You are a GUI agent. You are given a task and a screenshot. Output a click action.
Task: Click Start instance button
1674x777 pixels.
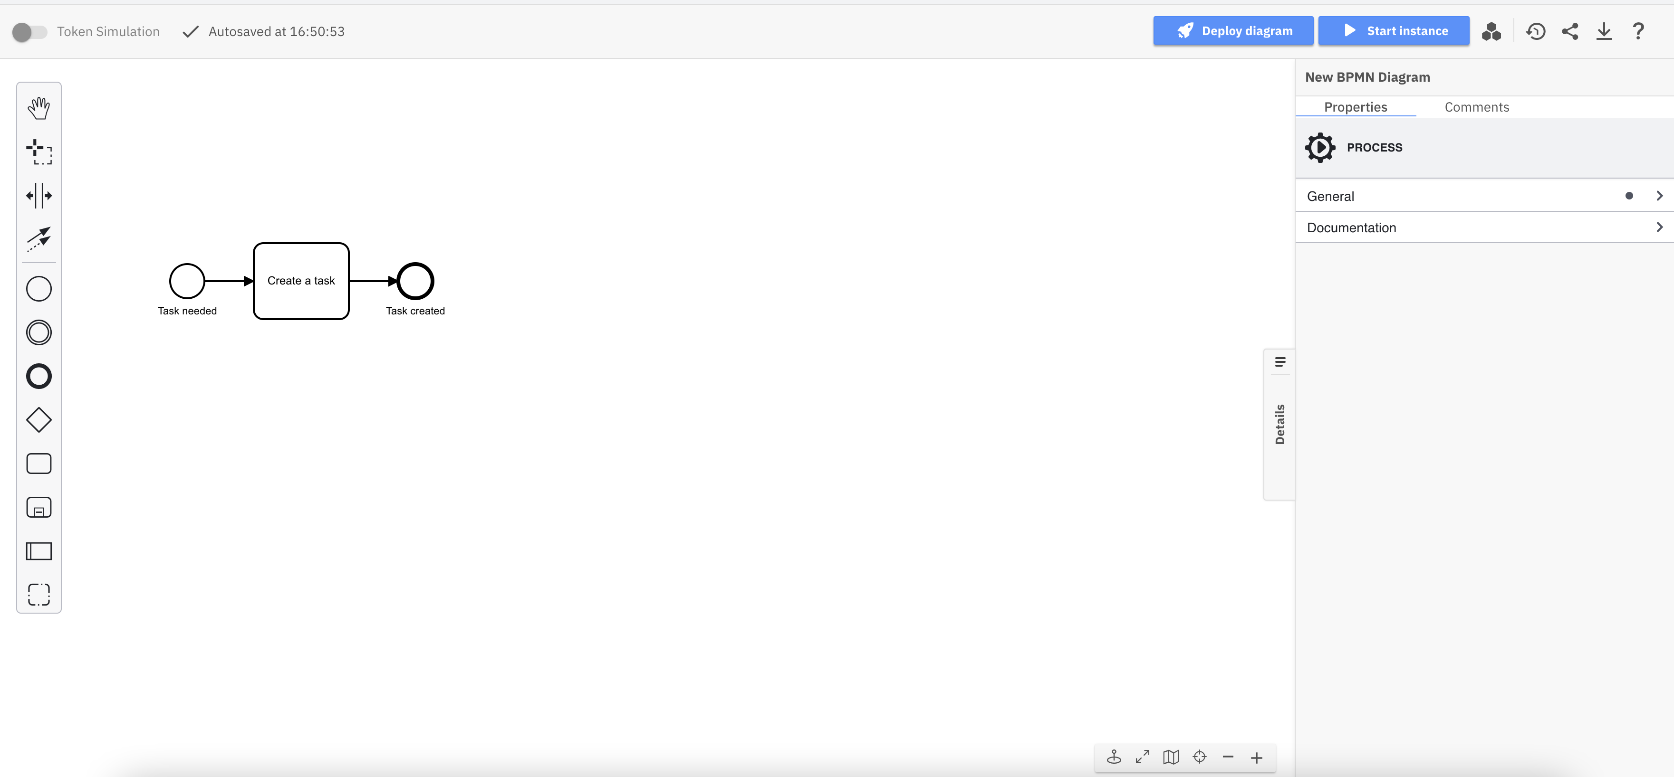pos(1395,31)
